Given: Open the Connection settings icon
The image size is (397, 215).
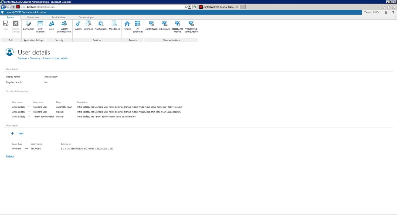Looking at the screenshot, I should coord(28,26).
